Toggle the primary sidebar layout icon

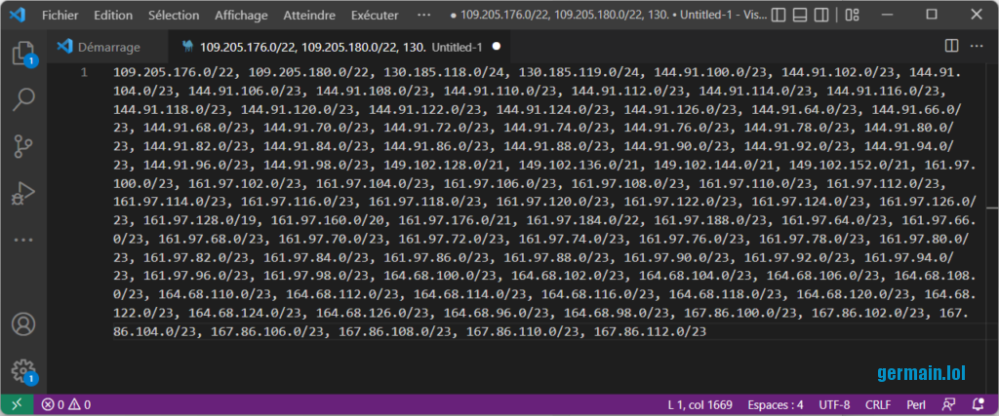[779, 16]
